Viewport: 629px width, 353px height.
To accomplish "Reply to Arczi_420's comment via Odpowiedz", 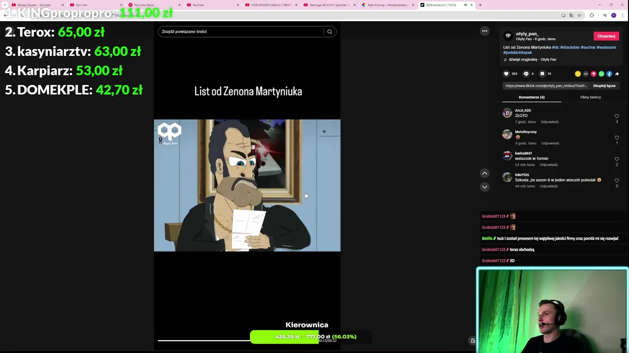I will click(549, 122).
